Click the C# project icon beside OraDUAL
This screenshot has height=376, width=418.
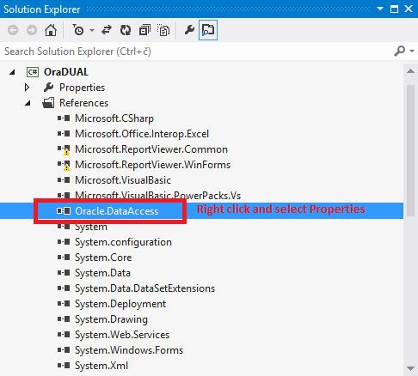tap(33, 72)
